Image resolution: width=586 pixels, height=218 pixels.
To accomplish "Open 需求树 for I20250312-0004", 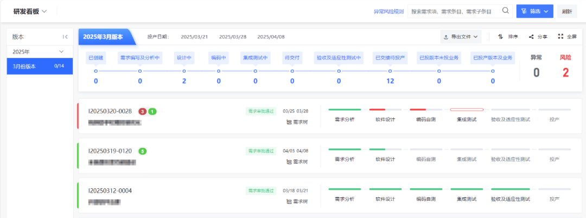I will (x=297, y=202).
